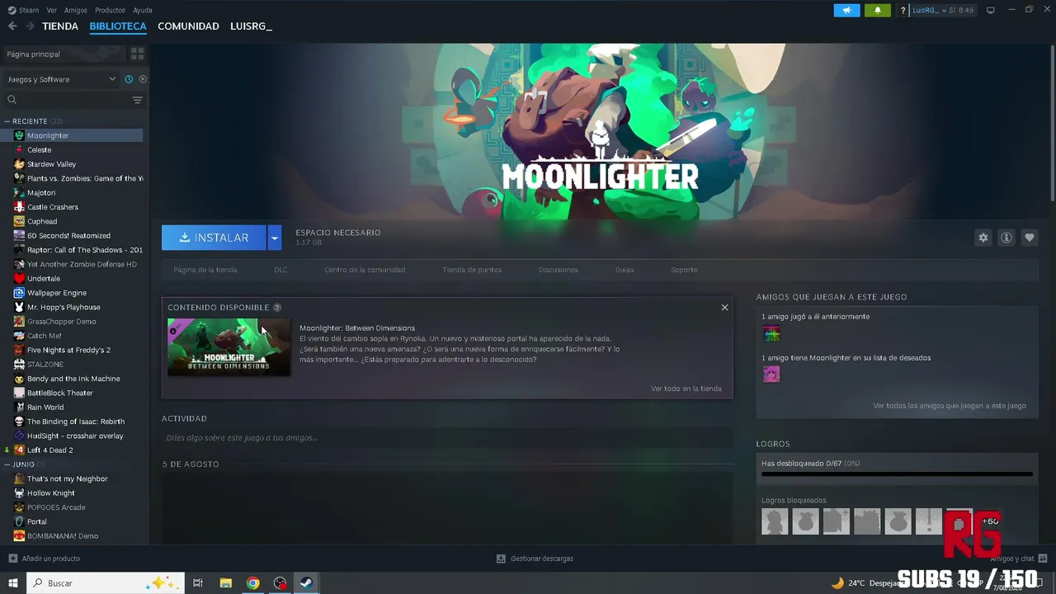The height and width of the screenshot is (594, 1056).
Task: Open the Between Dimensions DLC thumbnail
Action: coord(229,347)
